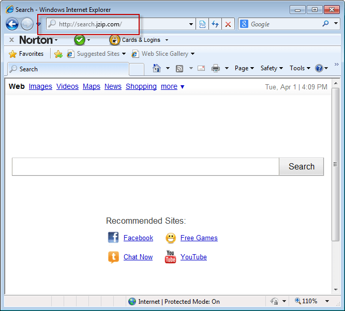Click the Internet Explorer title bar icon
This screenshot has height=311, width=345.
(9, 9)
